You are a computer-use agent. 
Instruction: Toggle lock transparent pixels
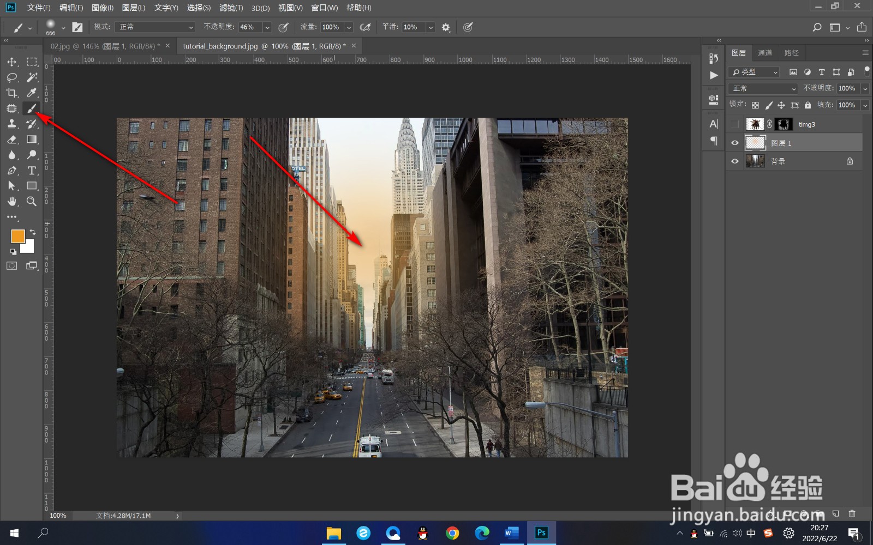pyautogui.click(x=755, y=105)
